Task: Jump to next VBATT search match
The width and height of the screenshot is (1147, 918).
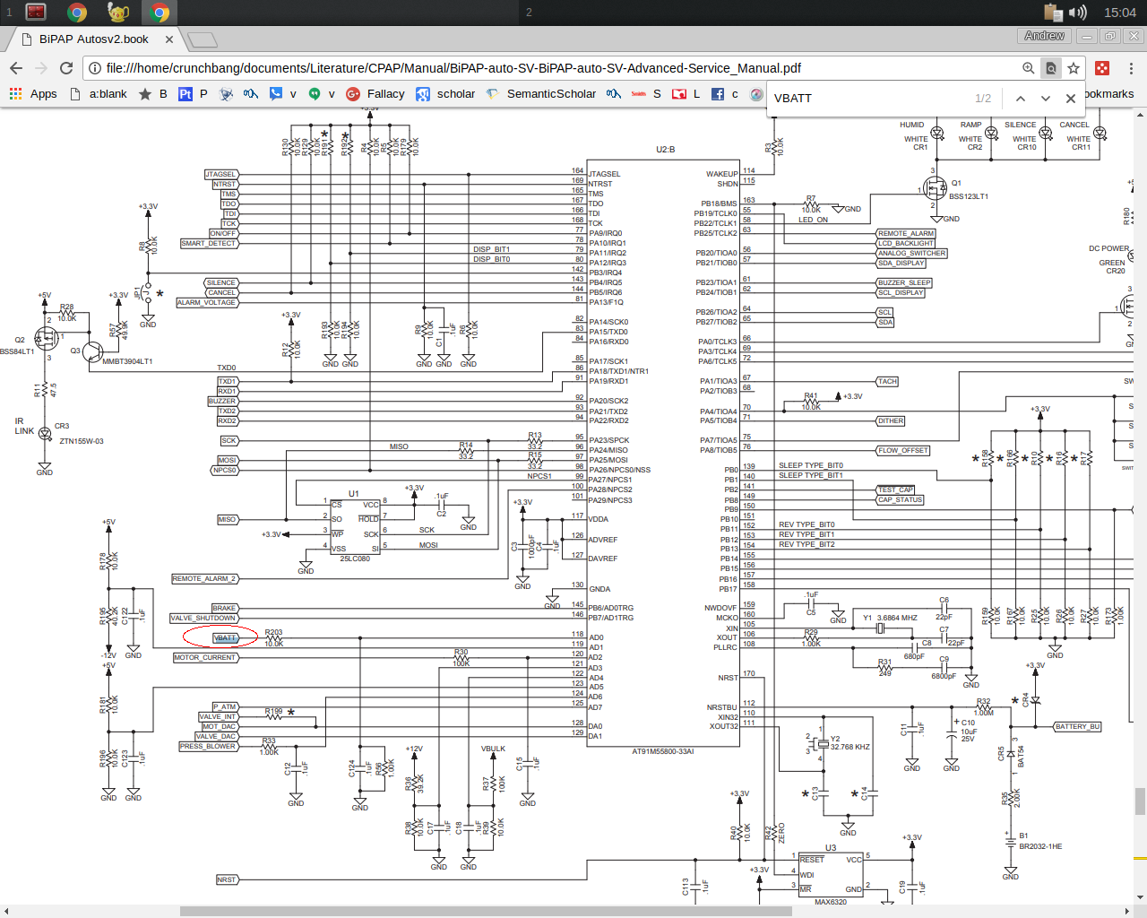Action: [x=1046, y=99]
